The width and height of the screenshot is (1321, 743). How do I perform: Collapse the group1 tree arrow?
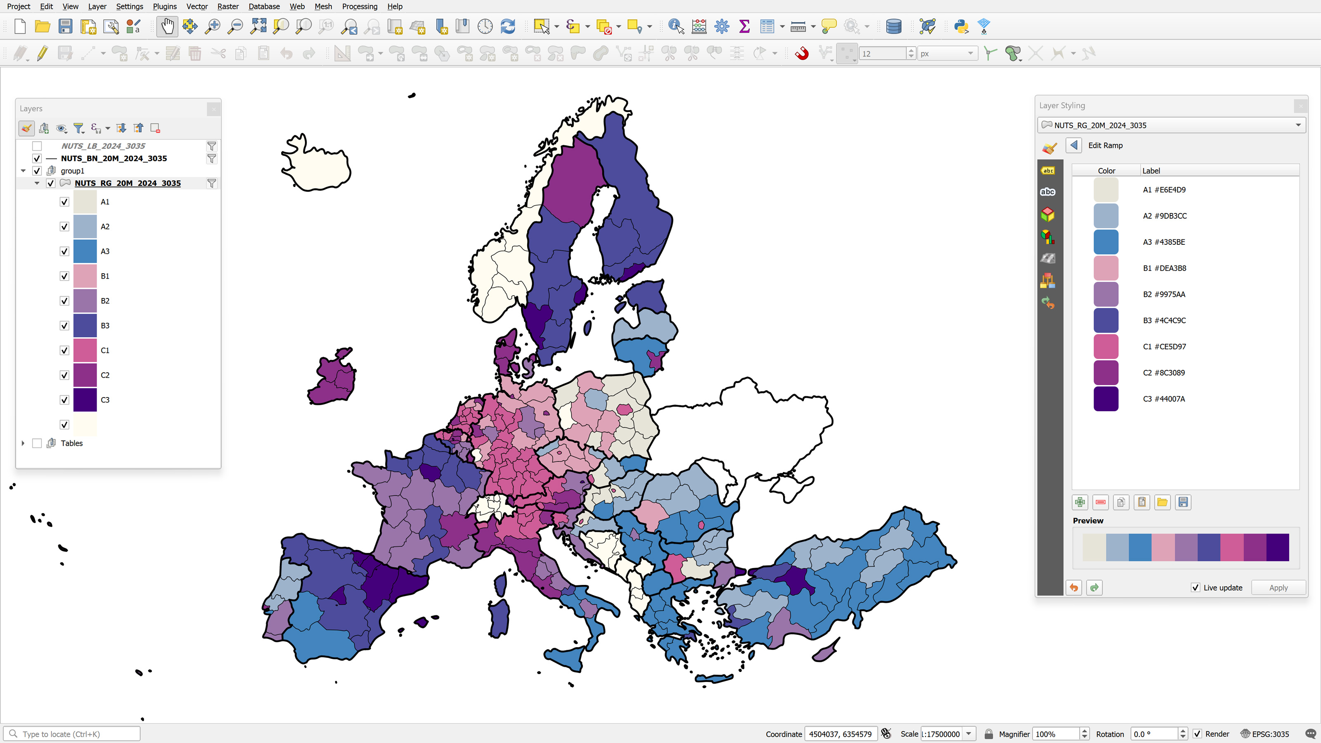coord(23,171)
